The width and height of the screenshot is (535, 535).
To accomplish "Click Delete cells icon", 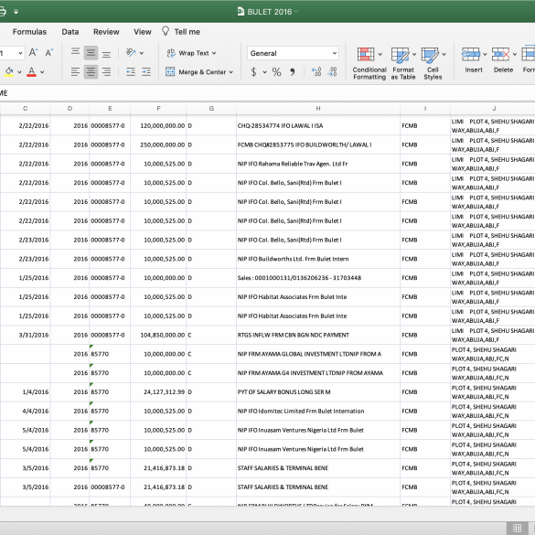I will pos(500,54).
